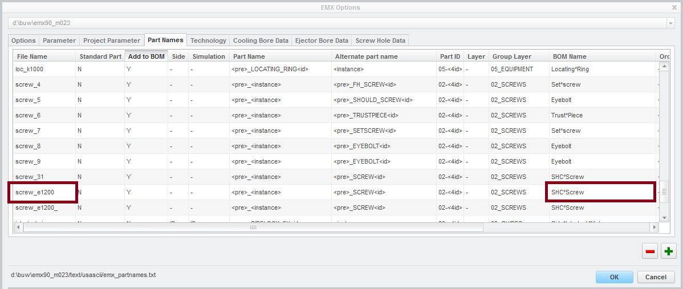
Task: Click the Trust*Piece BOM name cell
Action: pos(603,115)
